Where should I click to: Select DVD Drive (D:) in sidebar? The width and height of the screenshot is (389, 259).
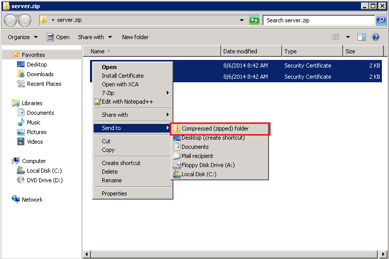point(44,180)
